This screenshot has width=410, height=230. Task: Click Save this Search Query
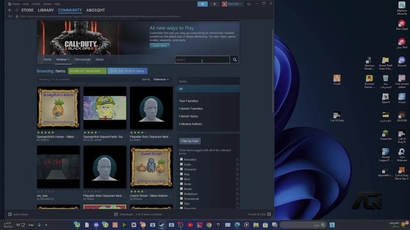click(x=127, y=71)
